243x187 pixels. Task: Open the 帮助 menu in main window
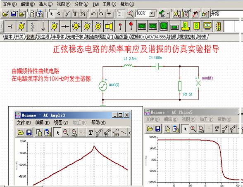[127, 4]
